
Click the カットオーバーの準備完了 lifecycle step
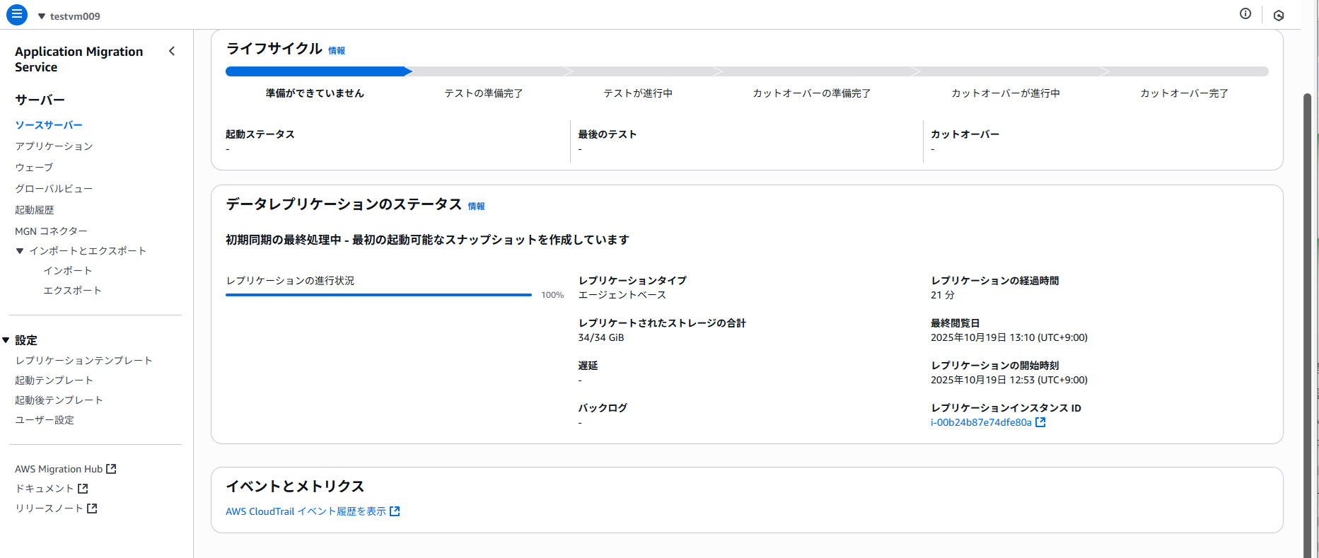pyautogui.click(x=811, y=93)
